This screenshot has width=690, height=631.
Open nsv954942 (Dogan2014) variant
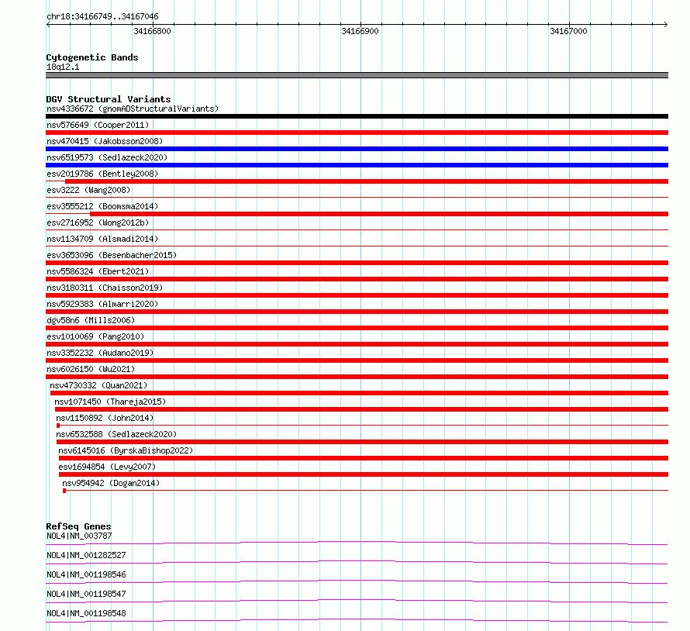[x=111, y=483]
